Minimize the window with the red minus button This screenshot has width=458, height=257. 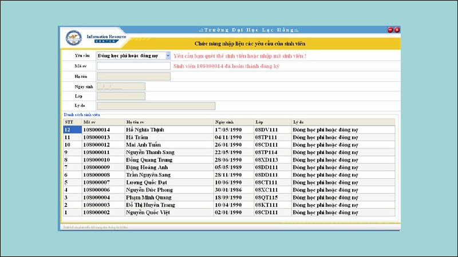point(390,30)
